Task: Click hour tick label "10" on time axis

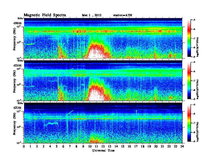Action: [90, 147]
